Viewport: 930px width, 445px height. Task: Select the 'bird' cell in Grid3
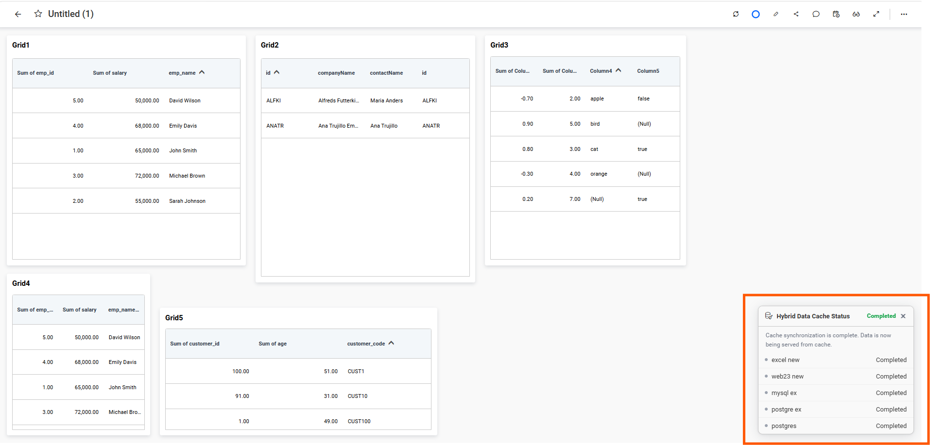(595, 124)
